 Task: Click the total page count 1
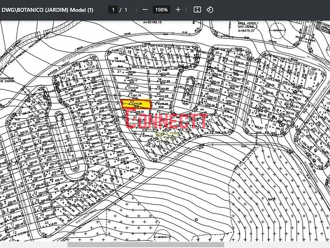(x=126, y=10)
